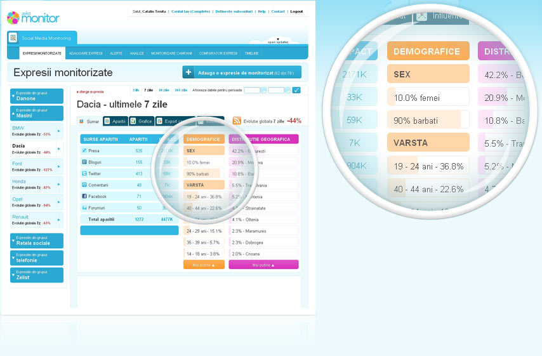Screen dimensions: 542x356
Task: Click the Aparitii tab icon
Action: click(107, 121)
